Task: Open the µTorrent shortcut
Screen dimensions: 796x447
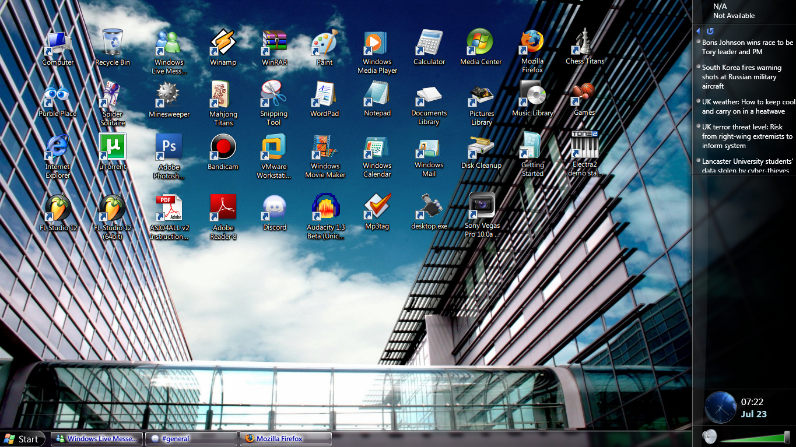Action: point(113,152)
